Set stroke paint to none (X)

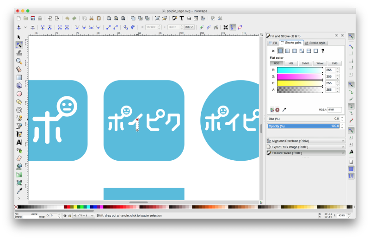click(273, 51)
